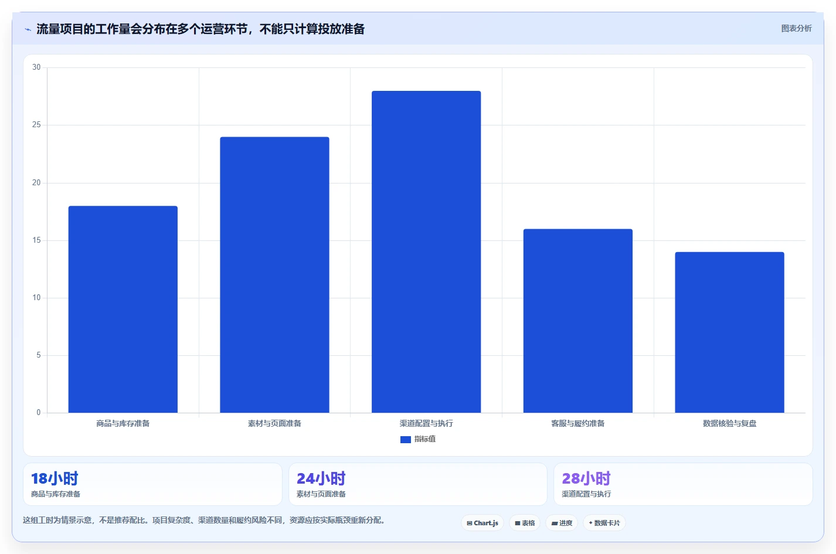Click the 客服与履约准备 bar
The width and height of the screenshot is (836, 554).
577,321
